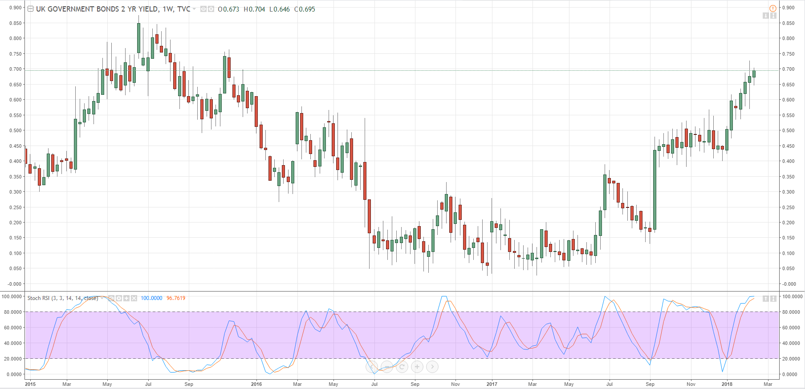Click the Stoch RSI plus icon

pos(126,298)
